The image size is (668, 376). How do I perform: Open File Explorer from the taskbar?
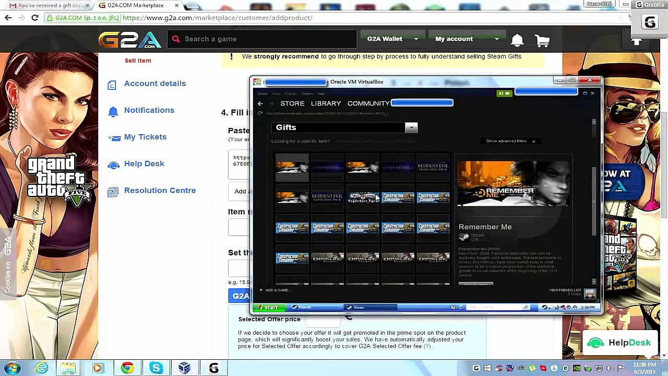point(69,368)
